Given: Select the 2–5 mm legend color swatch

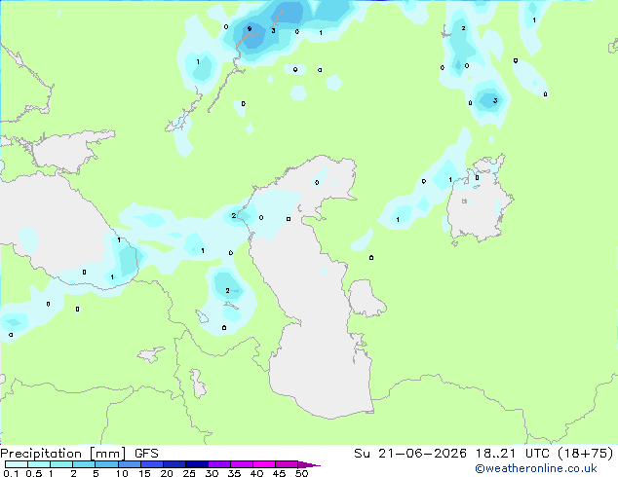Looking at the screenshot, I should (84, 464).
